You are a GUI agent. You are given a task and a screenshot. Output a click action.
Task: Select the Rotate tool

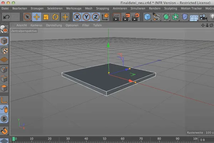pyautogui.click(x=55, y=17)
